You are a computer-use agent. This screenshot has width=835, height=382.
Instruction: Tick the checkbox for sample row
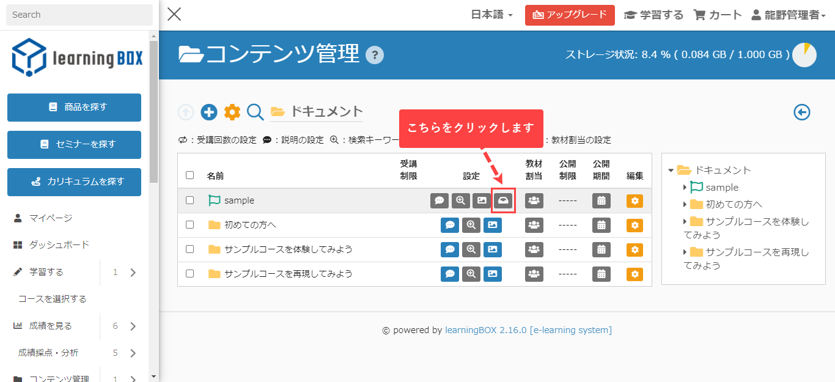pos(190,200)
